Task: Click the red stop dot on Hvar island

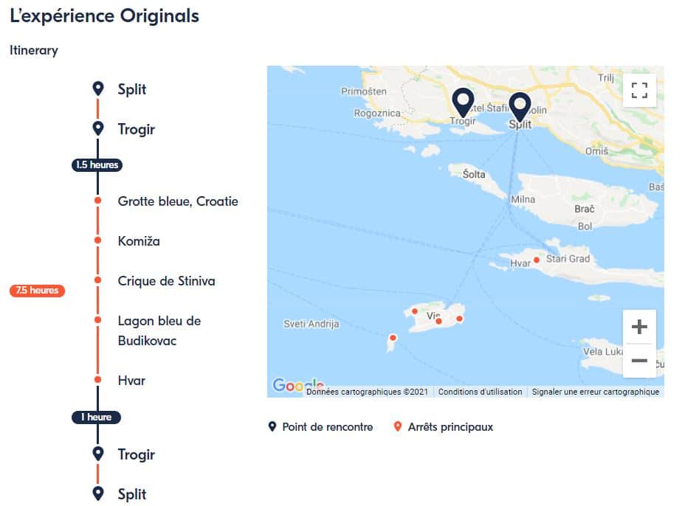Action: tap(537, 260)
